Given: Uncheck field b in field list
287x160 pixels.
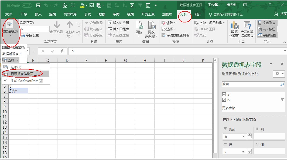Looking at the screenshot, I should click(x=224, y=100).
